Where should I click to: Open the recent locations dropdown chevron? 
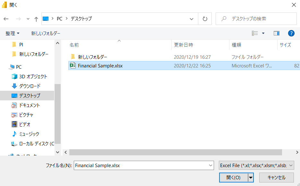[x=28, y=19]
